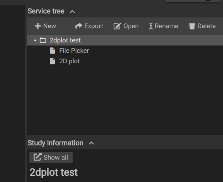Collapse the Service tree panel chevron

(x=72, y=12)
